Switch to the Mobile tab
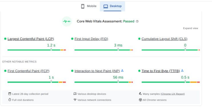 (x=89, y=6)
